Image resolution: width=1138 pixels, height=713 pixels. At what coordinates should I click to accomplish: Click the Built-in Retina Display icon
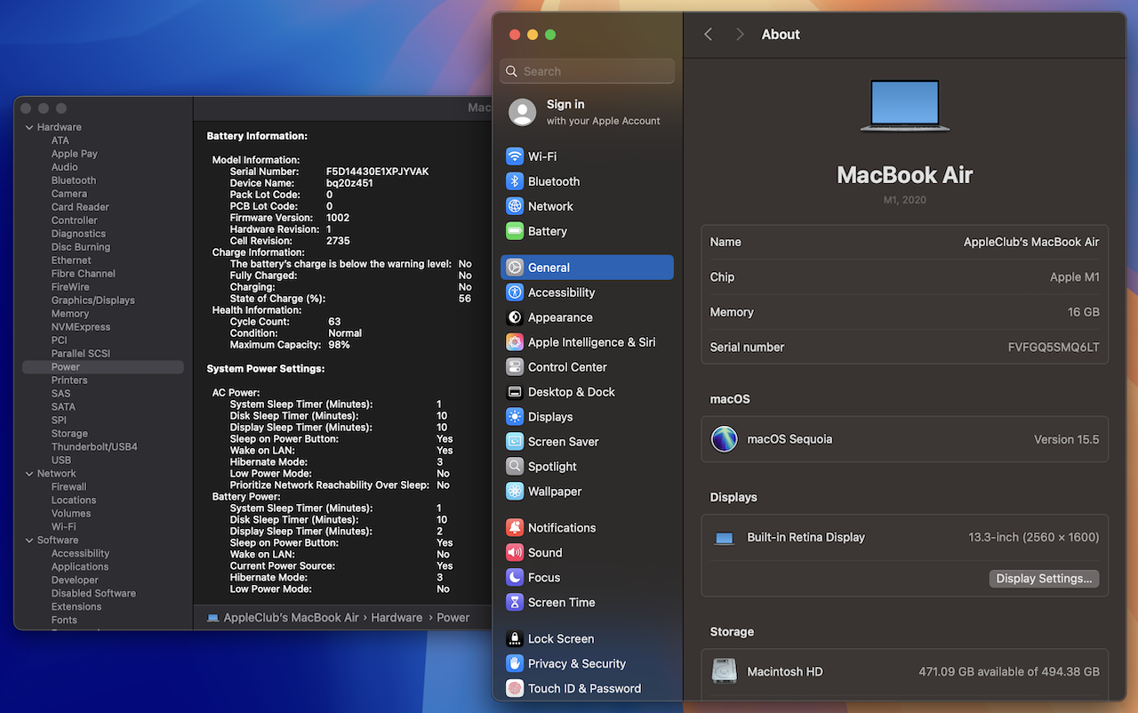pos(725,538)
